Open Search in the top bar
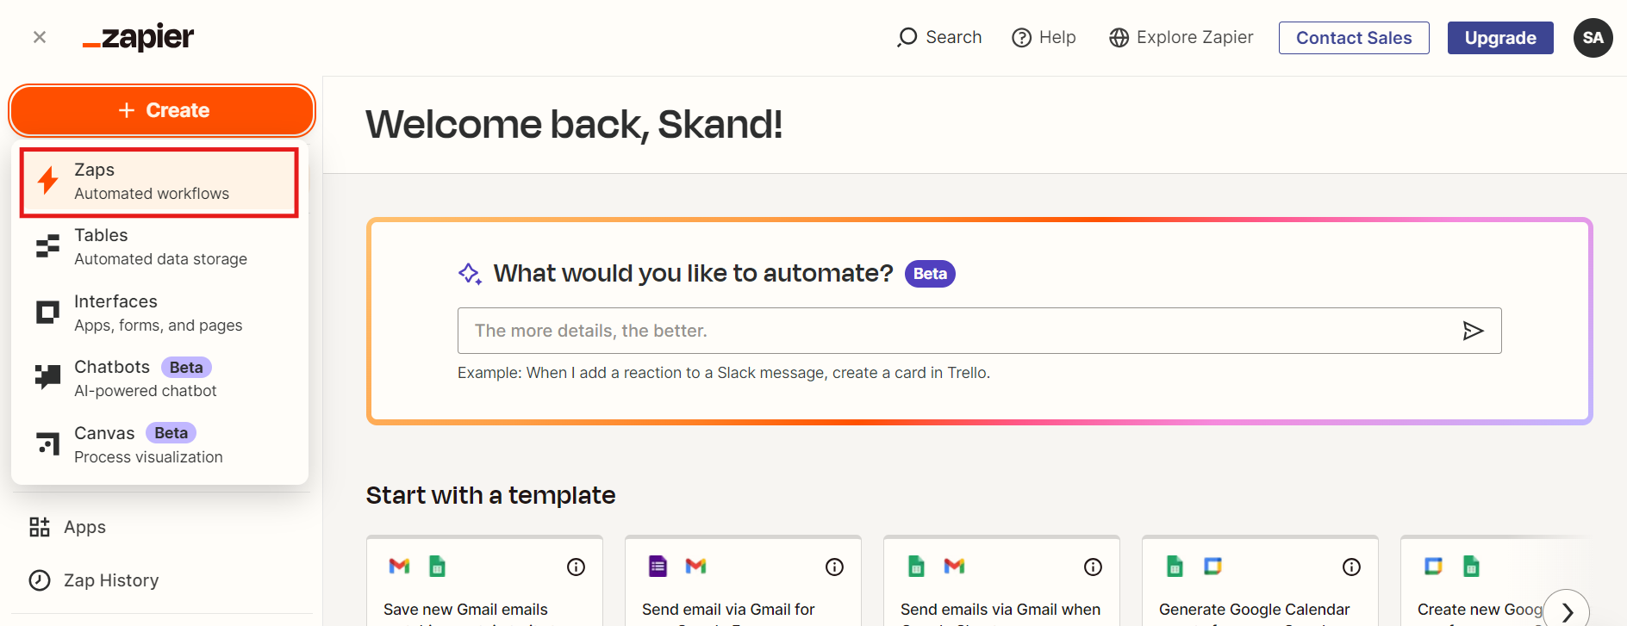The width and height of the screenshot is (1627, 626). [x=939, y=37]
